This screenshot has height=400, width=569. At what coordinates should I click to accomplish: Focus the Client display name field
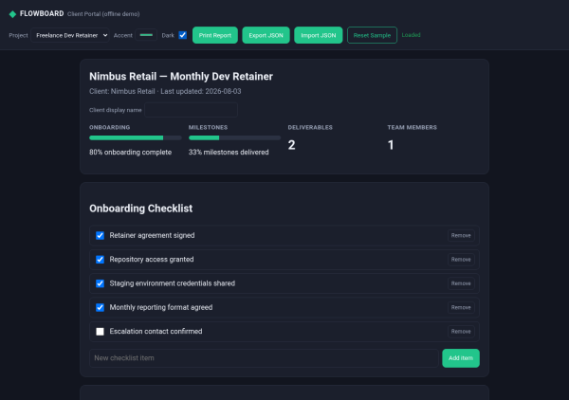tap(191, 110)
